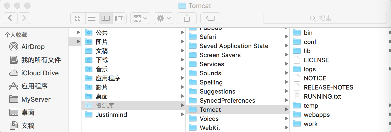Open the bin folder

[x=340, y=33]
